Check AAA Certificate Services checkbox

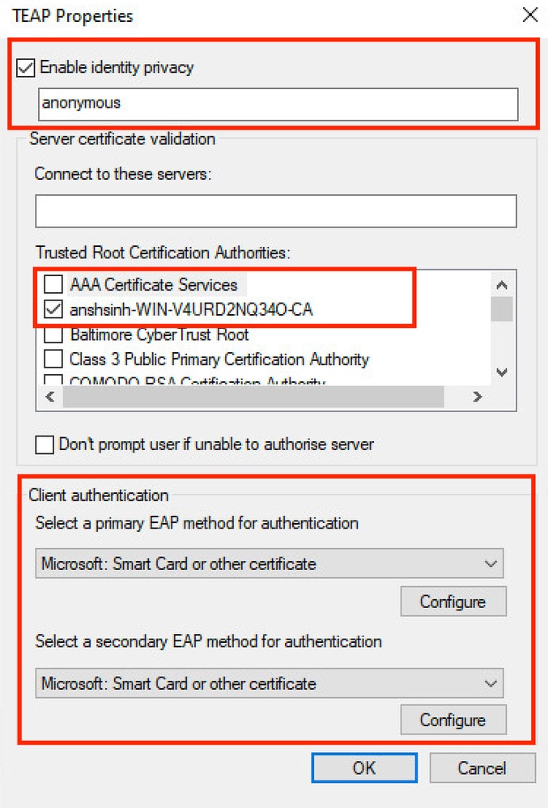coord(53,285)
